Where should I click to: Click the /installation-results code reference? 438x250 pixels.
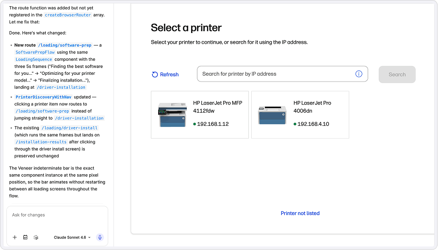(41, 142)
